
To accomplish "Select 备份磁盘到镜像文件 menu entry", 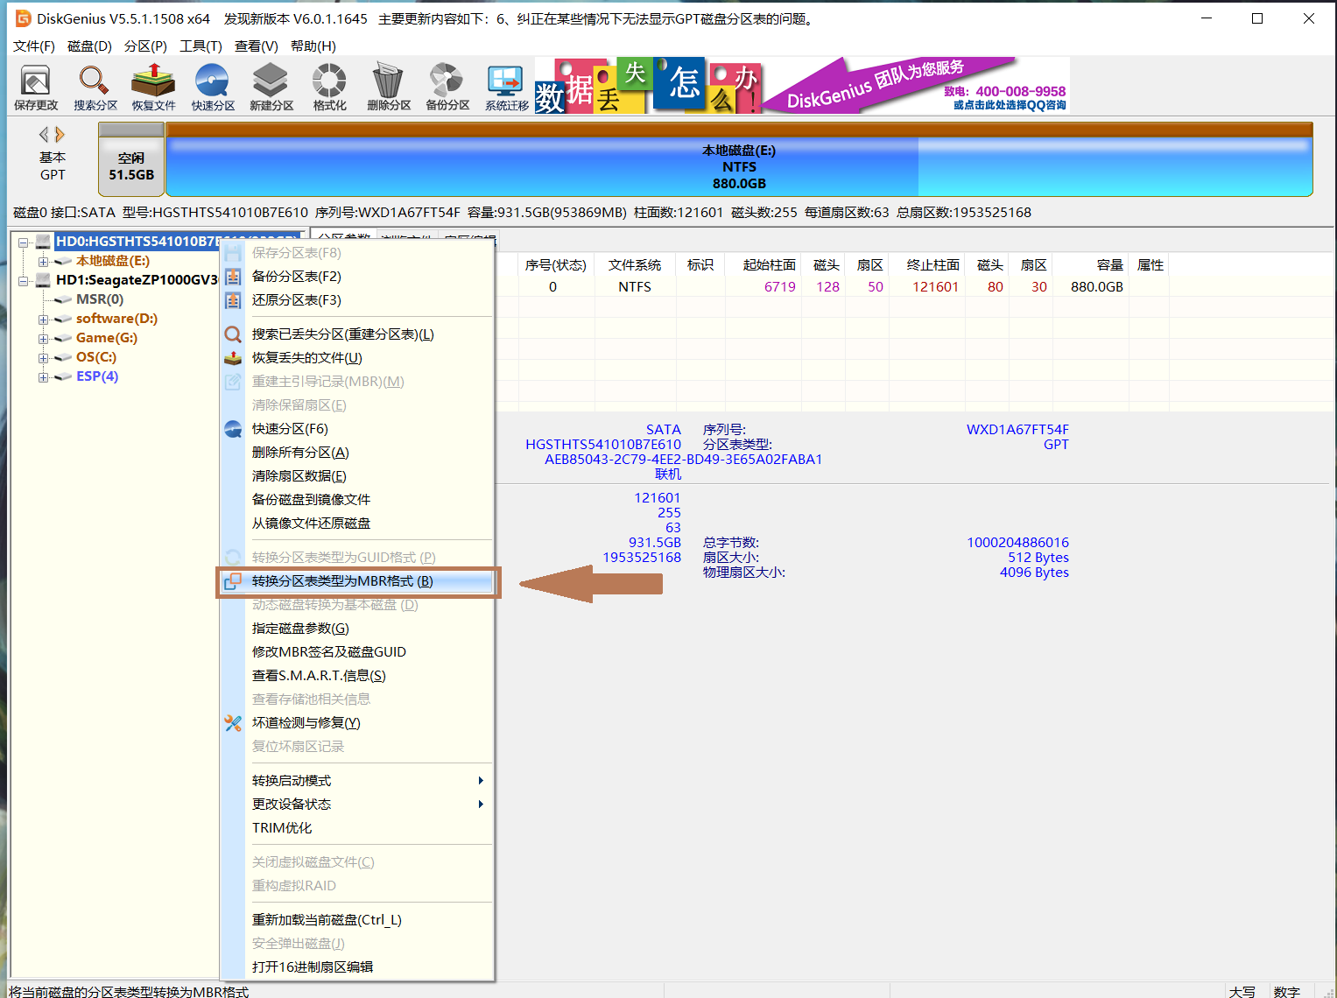I will coord(356,500).
